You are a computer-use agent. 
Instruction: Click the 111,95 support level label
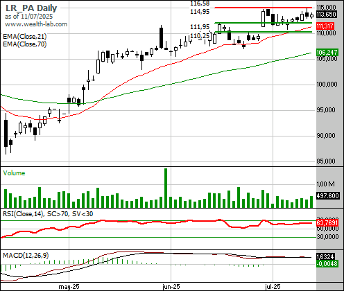pos(200,27)
